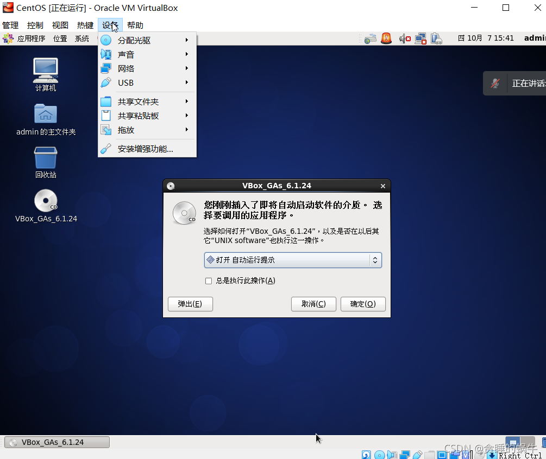Open the CentOS 应用程序 applications menu
The width and height of the screenshot is (546, 459).
(x=32, y=39)
